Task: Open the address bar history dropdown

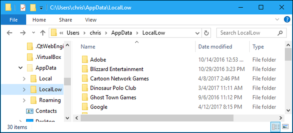Action: click(197, 33)
